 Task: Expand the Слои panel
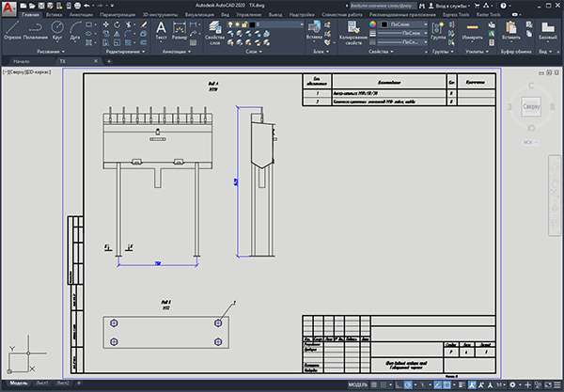point(254,52)
